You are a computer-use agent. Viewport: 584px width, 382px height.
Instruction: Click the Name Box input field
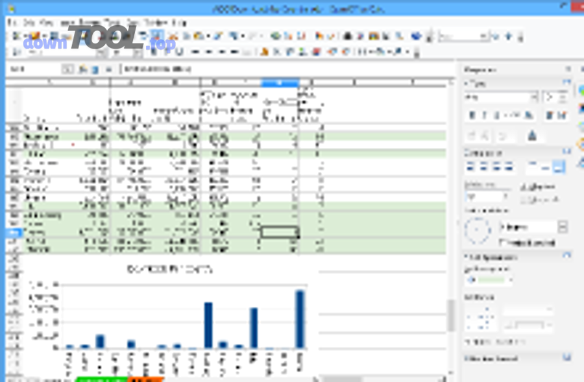tap(32, 69)
